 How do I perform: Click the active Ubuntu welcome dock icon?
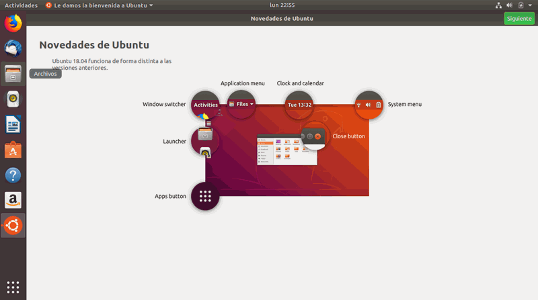click(13, 226)
